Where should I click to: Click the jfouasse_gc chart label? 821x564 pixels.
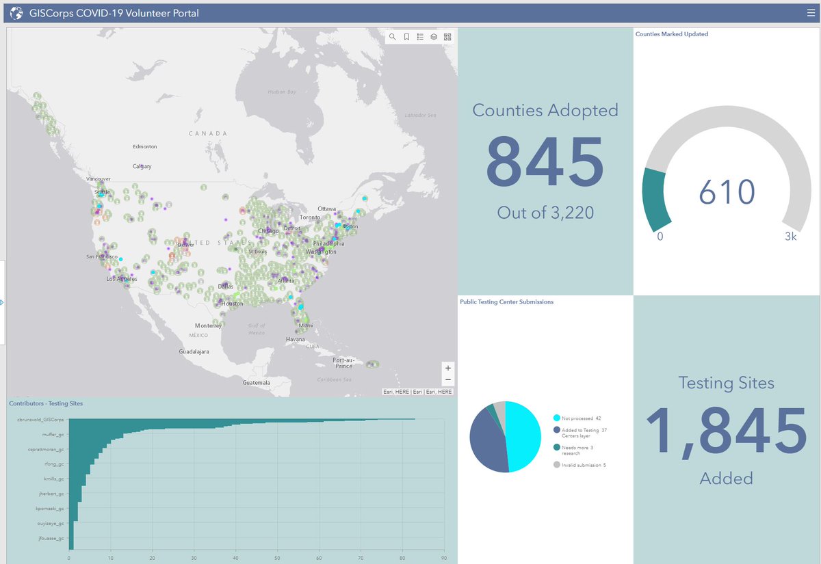(51, 539)
